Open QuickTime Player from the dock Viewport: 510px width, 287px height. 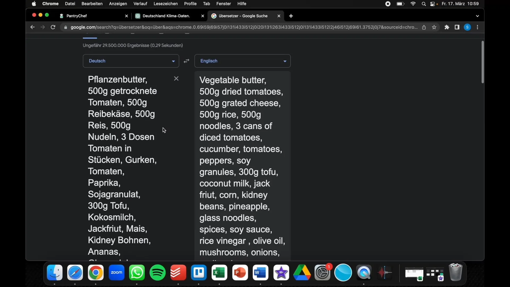coord(364,273)
